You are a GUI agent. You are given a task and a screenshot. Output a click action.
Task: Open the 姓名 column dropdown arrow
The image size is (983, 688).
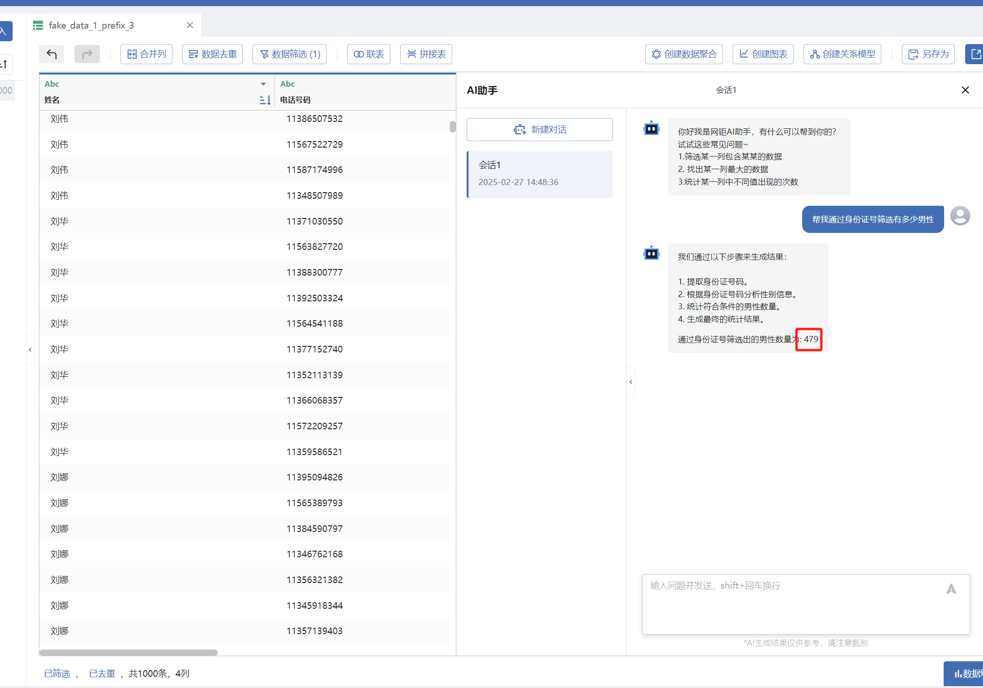tap(263, 84)
